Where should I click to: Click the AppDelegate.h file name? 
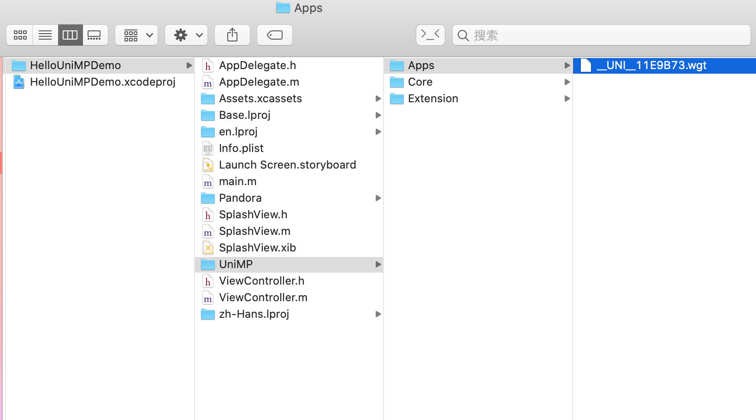(258, 65)
